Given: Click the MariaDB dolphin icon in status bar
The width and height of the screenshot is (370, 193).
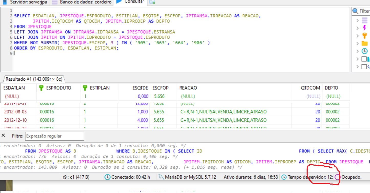Looking at the screenshot, I should point(161,177).
